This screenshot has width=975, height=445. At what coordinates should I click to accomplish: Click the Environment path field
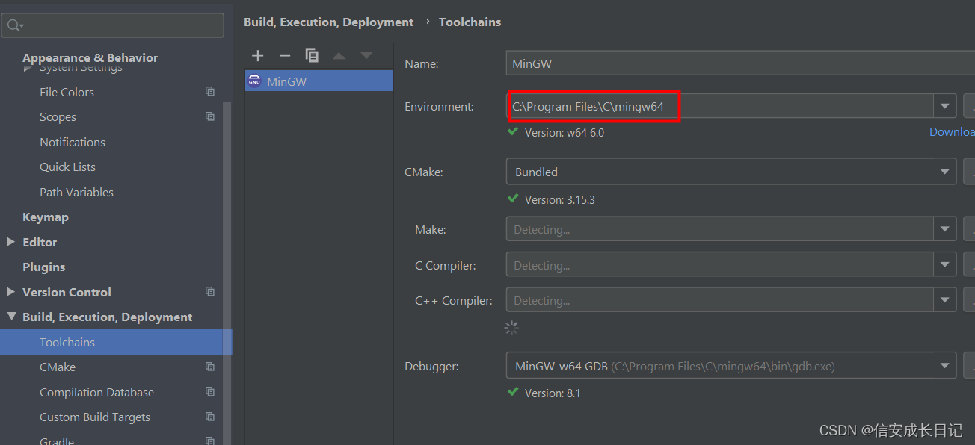click(719, 106)
